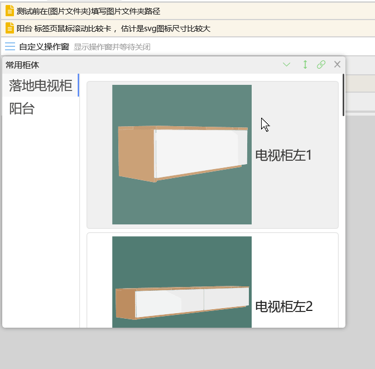Click the 常用柜体 panel title
The height and width of the screenshot is (369, 375).
point(22,65)
